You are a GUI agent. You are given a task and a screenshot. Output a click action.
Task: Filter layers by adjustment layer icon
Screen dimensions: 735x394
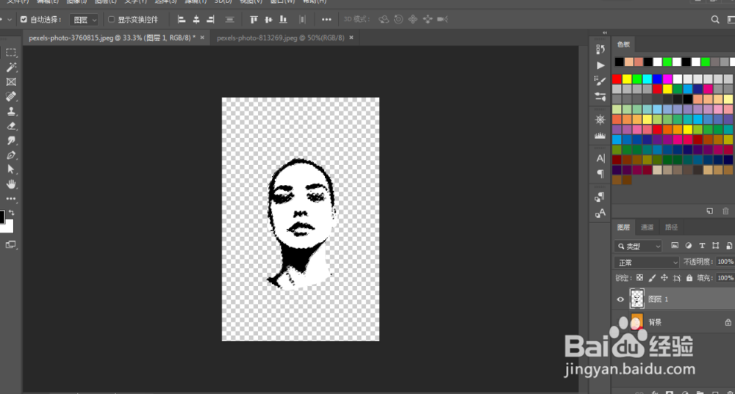(x=688, y=246)
